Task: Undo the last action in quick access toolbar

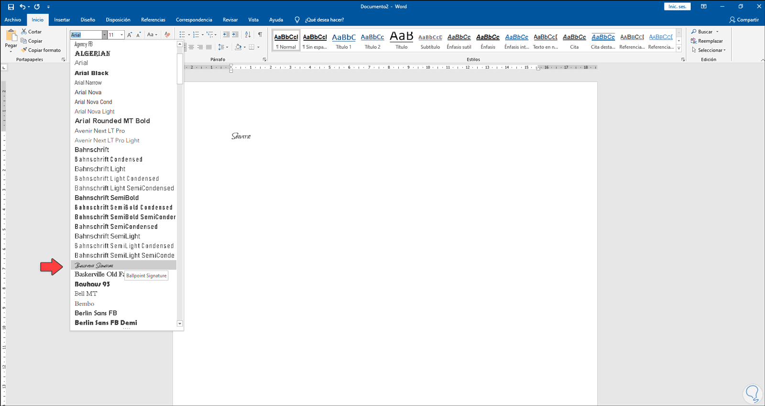Action: pos(22,7)
